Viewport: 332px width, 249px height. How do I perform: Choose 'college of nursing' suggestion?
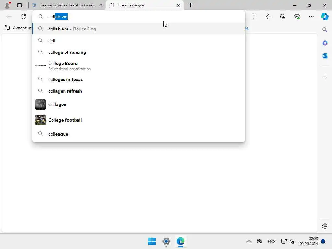[139, 52]
